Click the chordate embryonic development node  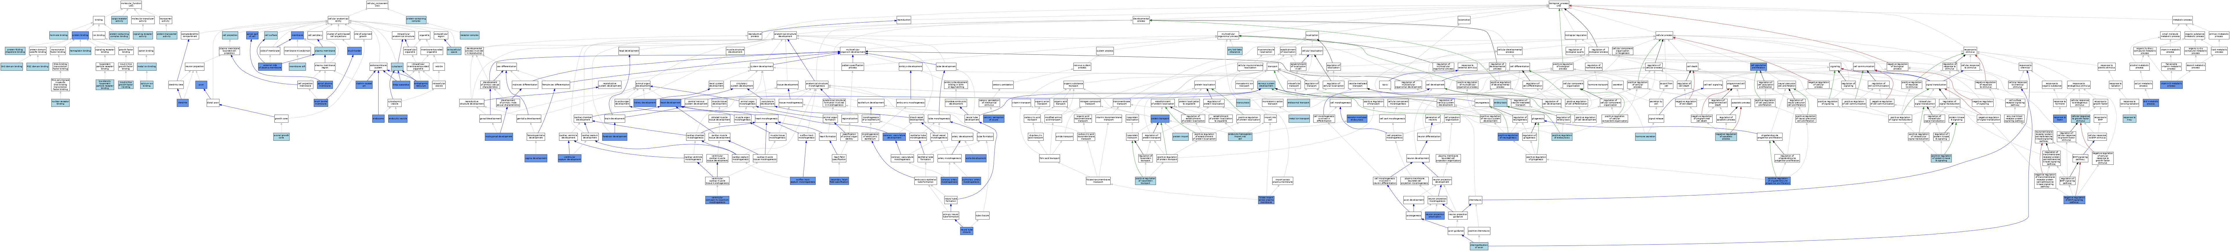coord(956,103)
